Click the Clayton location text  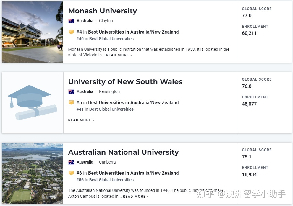(x=106, y=21)
